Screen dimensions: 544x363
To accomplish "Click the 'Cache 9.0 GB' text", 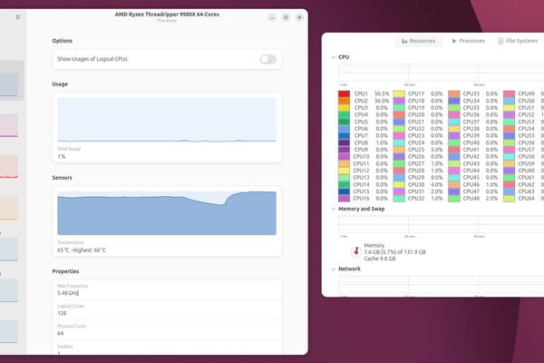I will (380, 259).
